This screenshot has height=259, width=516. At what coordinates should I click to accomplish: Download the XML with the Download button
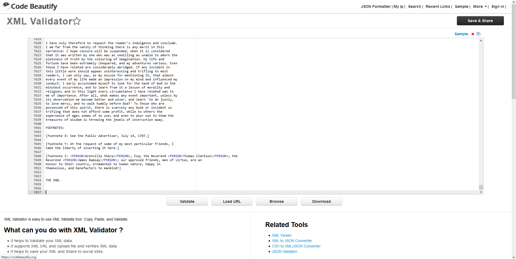(x=321, y=201)
